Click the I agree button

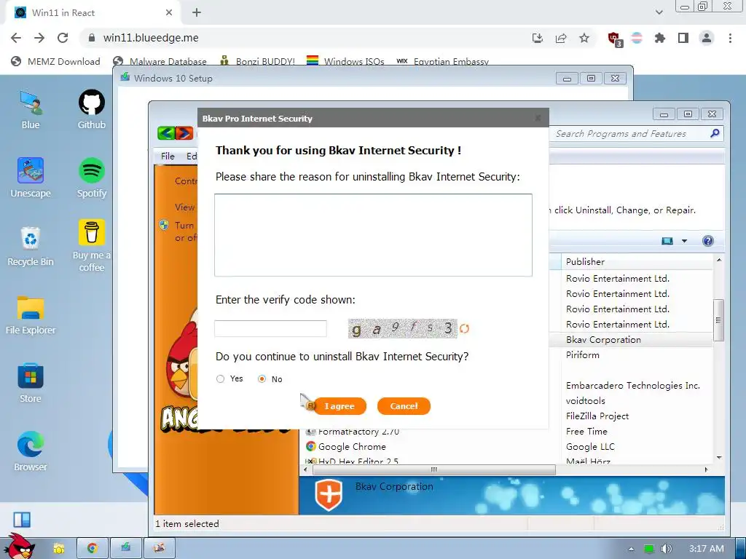339,406
